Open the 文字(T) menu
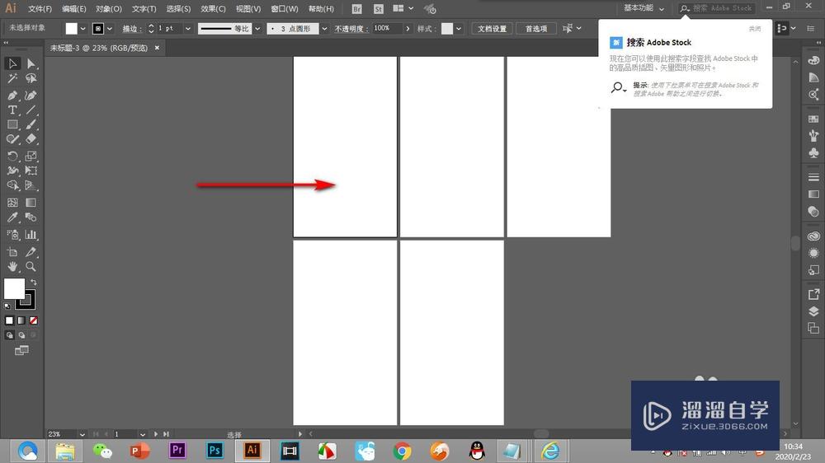 (x=144, y=9)
